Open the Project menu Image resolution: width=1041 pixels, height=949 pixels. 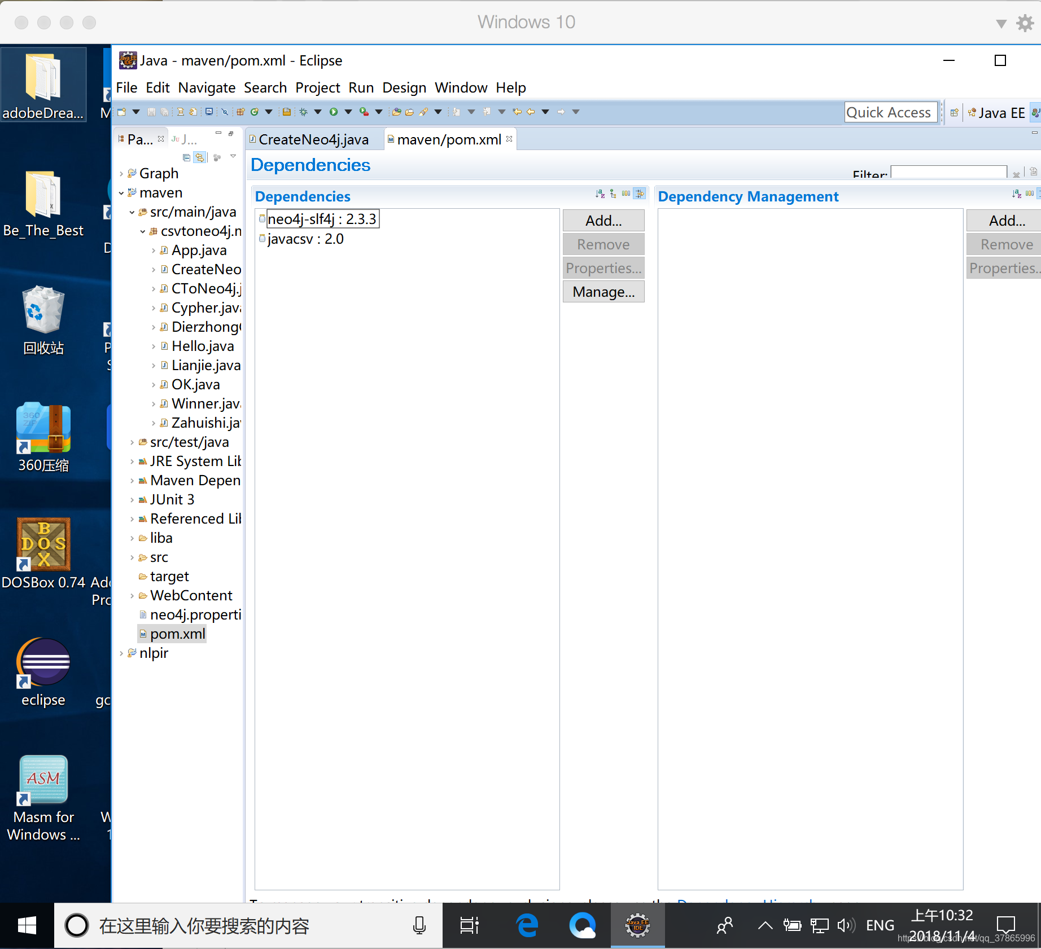click(x=317, y=87)
